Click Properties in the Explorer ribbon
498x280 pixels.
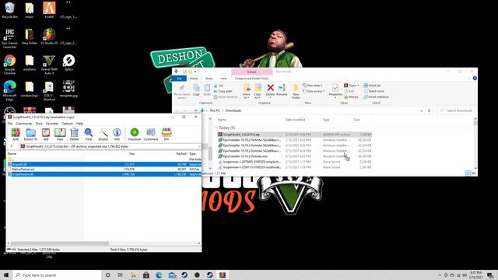click(335, 90)
